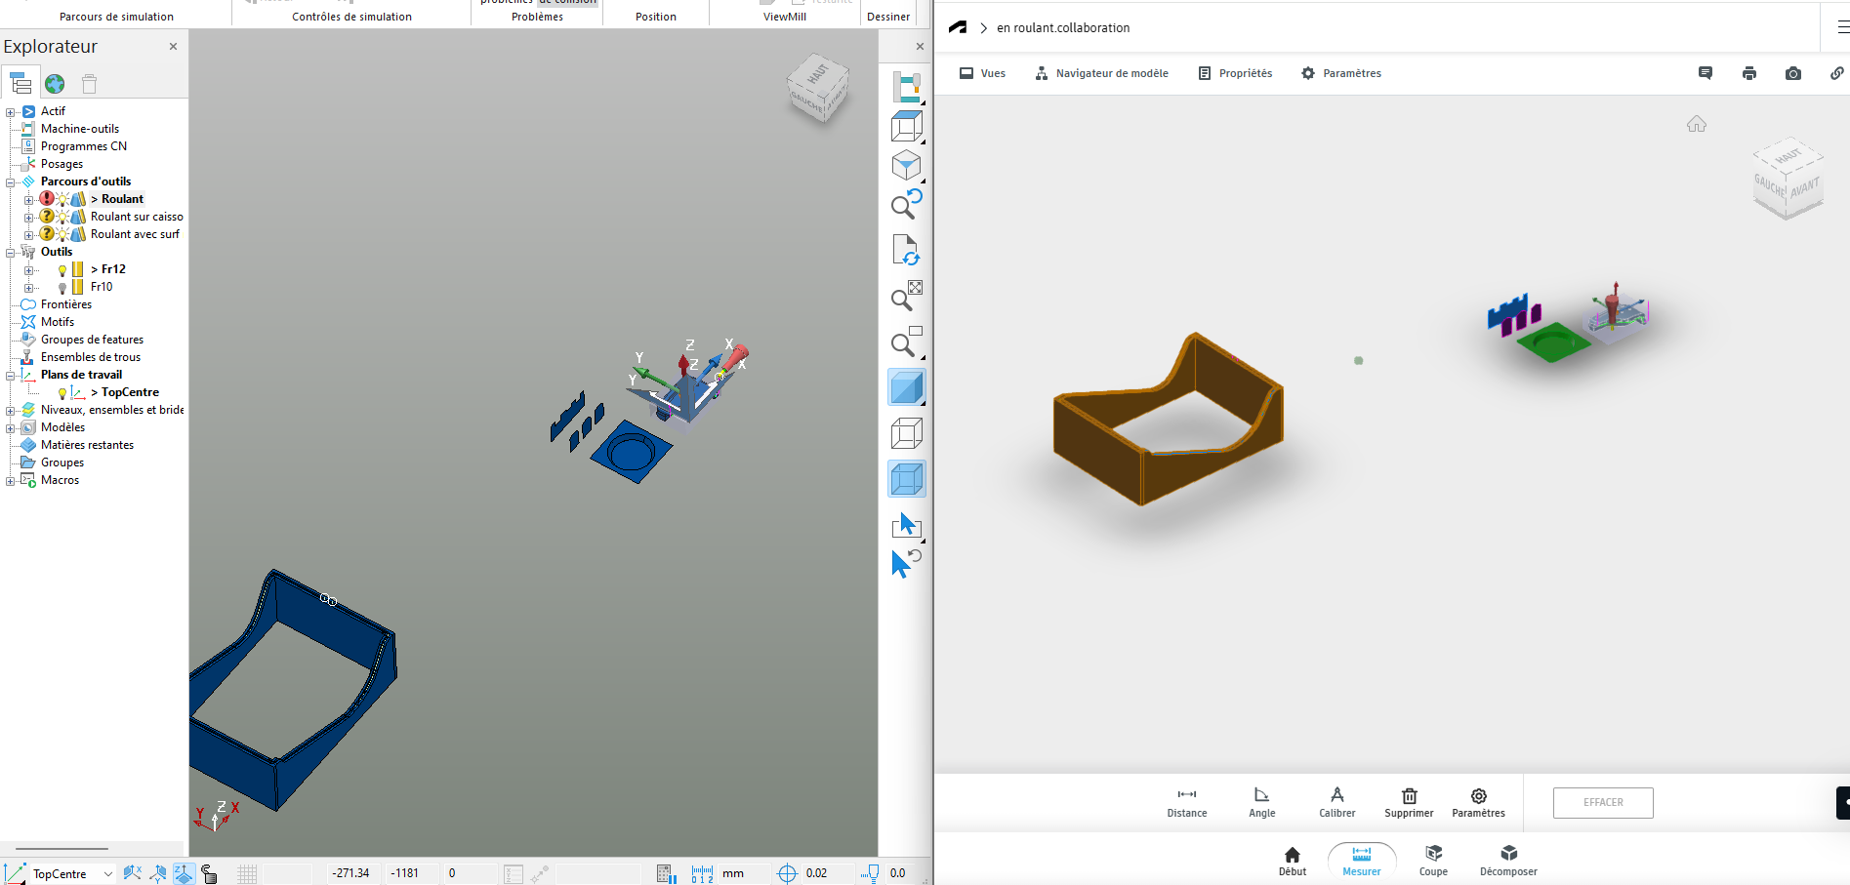
Task: Toggle light bulb for Fr12 tool
Action: (x=62, y=270)
